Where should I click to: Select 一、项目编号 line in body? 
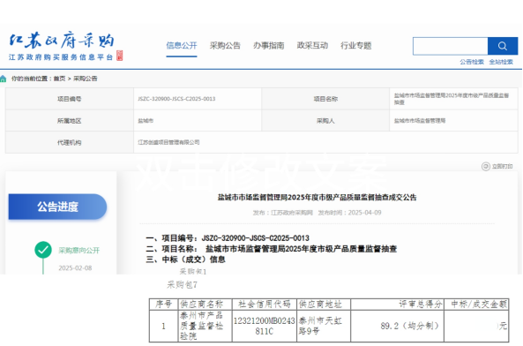[228, 238]
